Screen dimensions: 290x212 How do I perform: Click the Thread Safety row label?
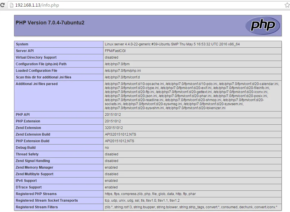click(x=27, y=154)
